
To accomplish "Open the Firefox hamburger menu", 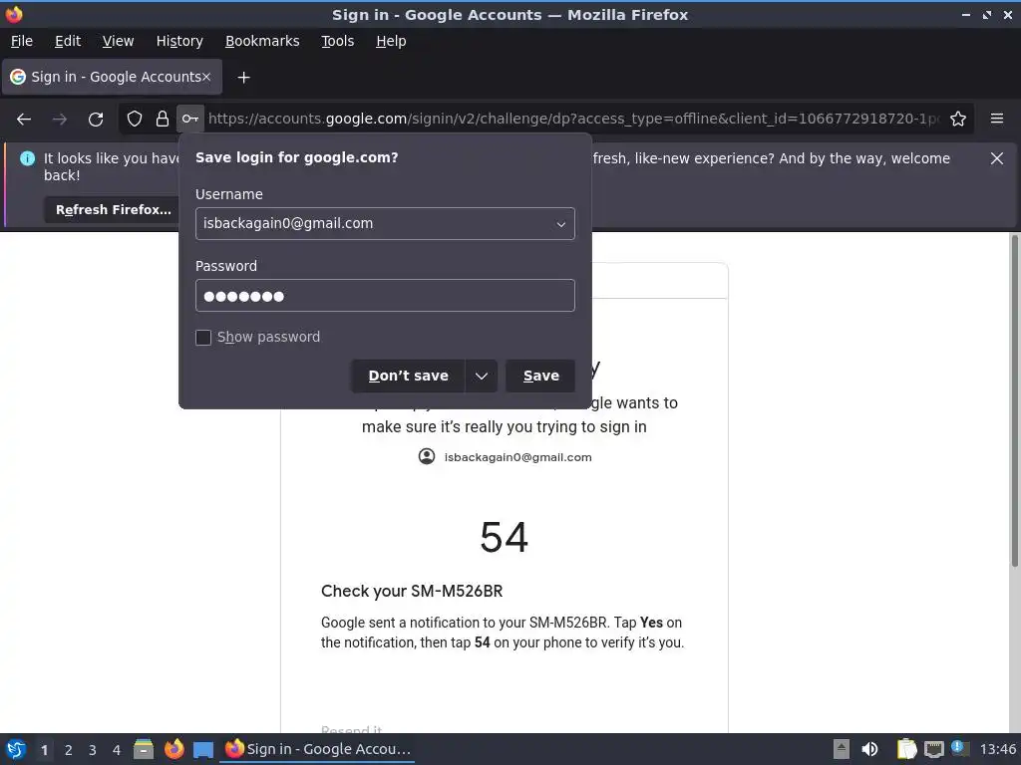I will [997, 119].
